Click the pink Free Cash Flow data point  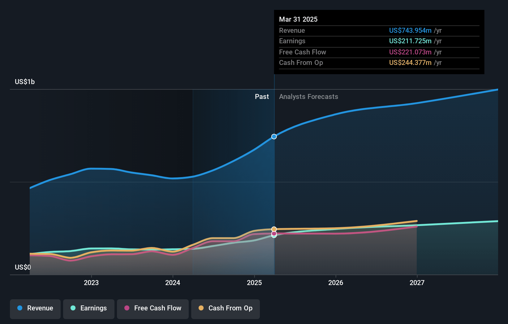click(x=274, y=233)
